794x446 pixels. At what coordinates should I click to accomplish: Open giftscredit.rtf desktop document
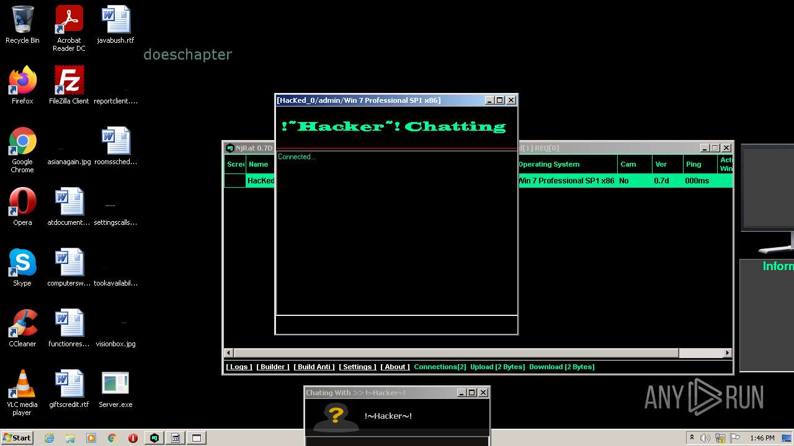(69, 389)
